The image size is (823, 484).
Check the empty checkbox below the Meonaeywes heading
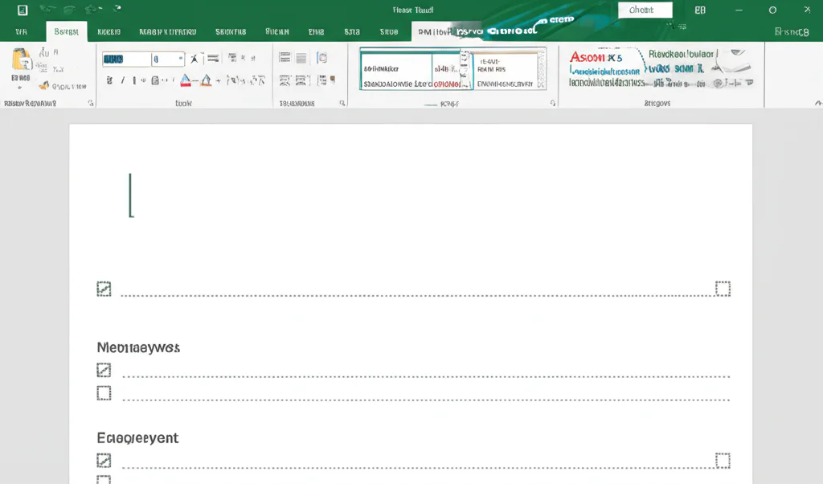(x=104, y=393)
